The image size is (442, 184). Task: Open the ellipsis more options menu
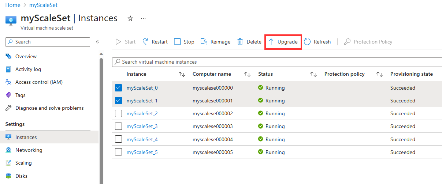tap(143, 19)
